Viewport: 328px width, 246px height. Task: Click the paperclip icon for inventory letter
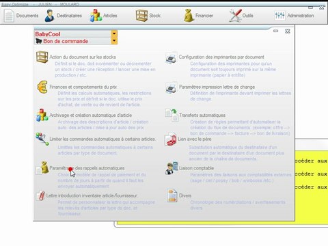[x=40, y=195]
